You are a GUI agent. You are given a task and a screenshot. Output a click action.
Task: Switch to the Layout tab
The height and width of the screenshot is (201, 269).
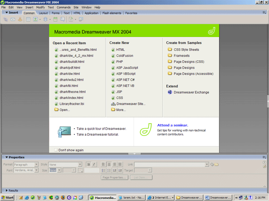tap(43, 13)
